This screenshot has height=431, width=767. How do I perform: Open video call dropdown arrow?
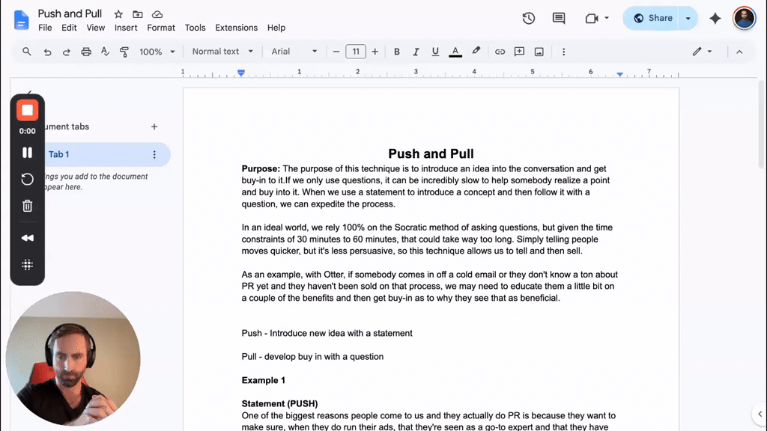(x=607, y=18)
